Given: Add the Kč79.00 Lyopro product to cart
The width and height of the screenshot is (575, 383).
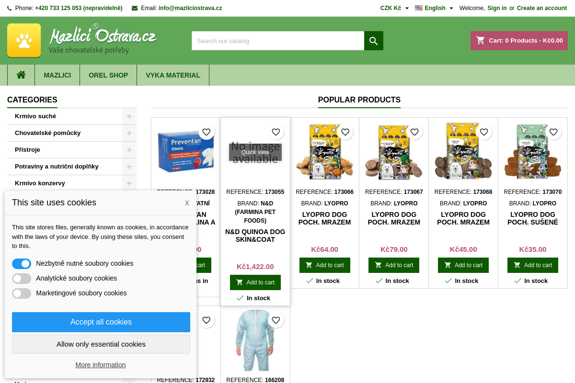Looking at the screenshot, I should tap(394, 265).
